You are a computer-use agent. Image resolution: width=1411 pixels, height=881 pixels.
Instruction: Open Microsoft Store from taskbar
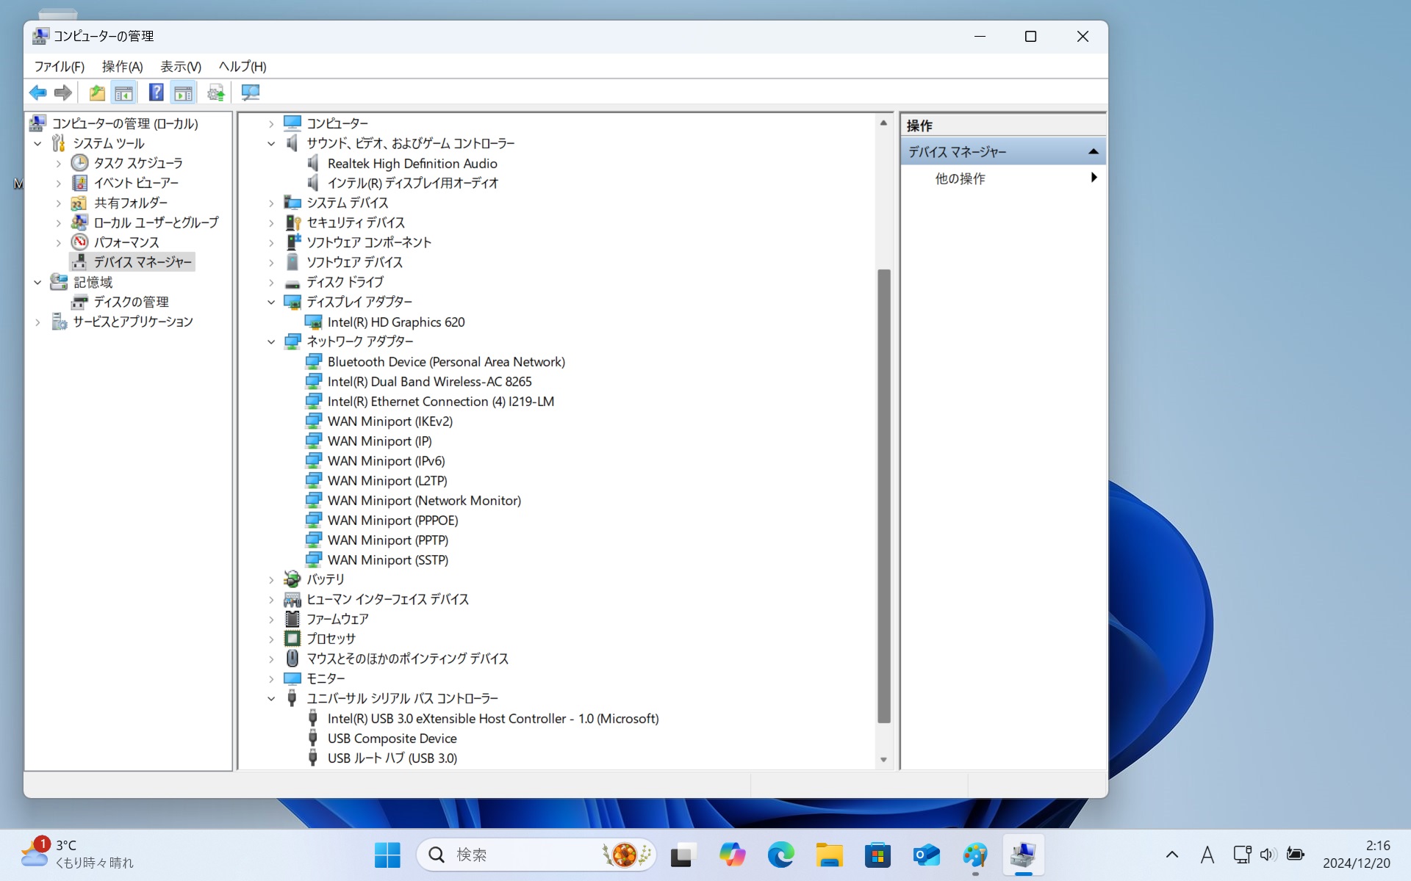tap(877, 855)
